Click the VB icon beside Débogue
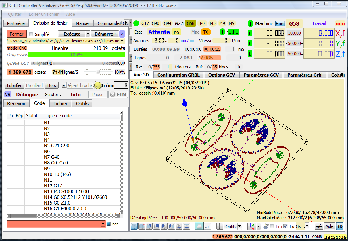The height and width of the screenshot is (241, 348). (8, 95)
